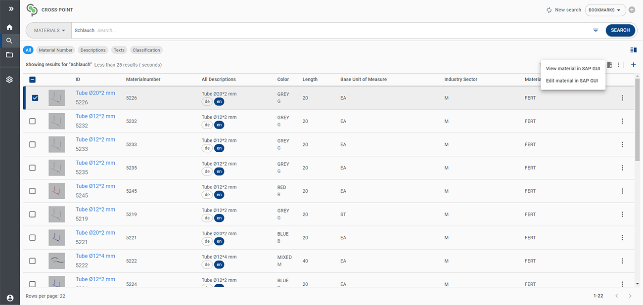Check the row 5221 checkbox
This screenshot has width=643, height=305.
coord(32,237)
